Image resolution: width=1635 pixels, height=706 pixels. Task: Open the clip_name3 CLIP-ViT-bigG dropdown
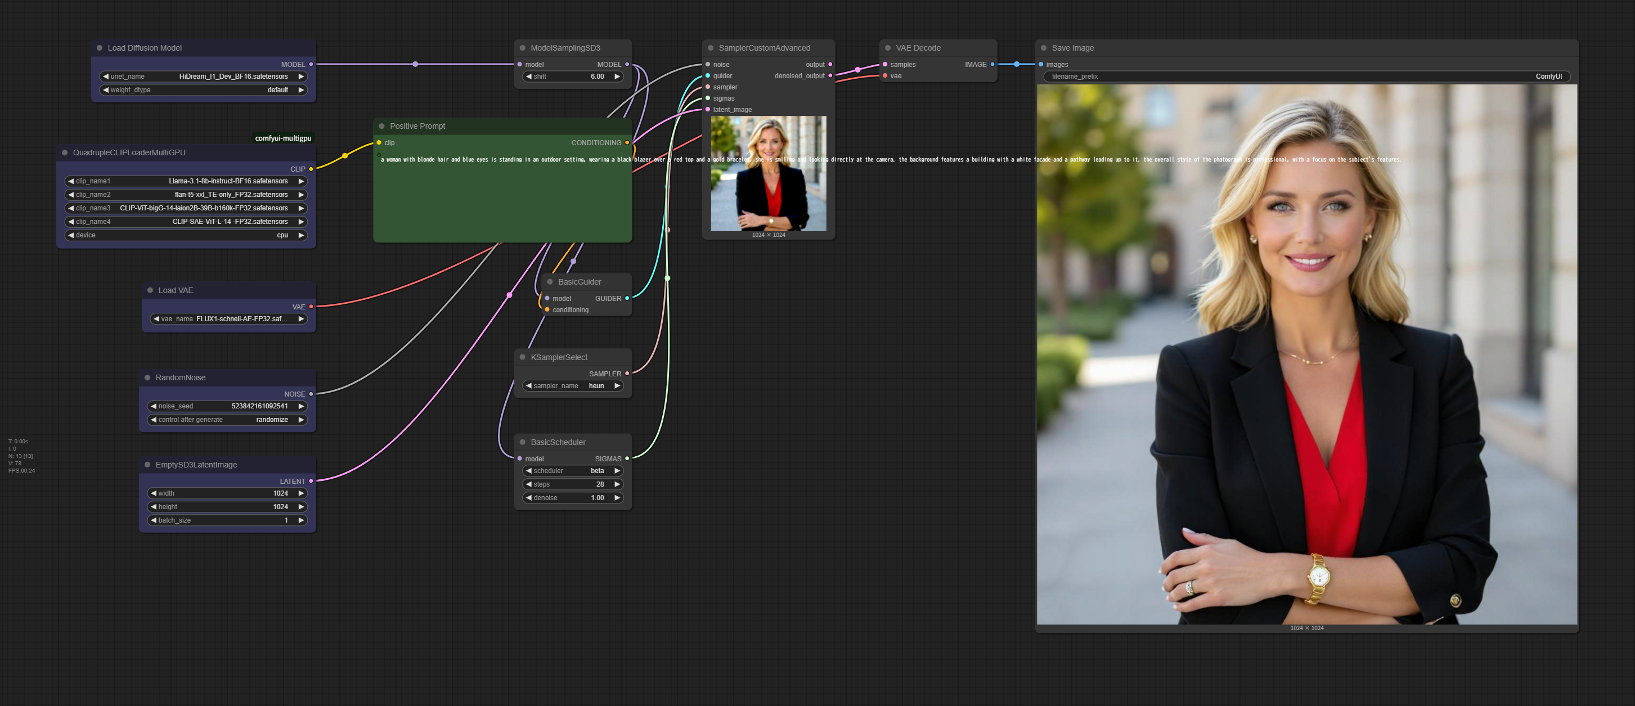click(187, 208)
